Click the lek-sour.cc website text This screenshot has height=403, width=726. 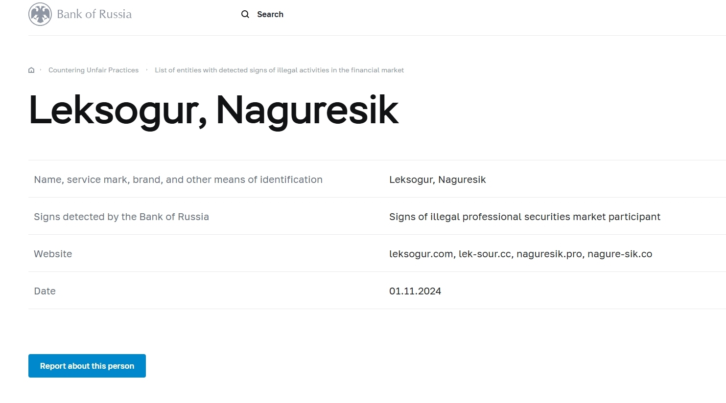click(485, 254)
